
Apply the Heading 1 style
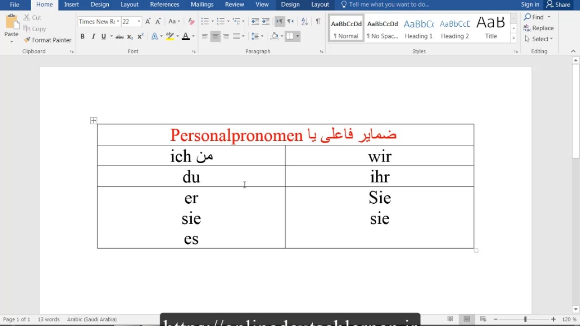[418, 29]
